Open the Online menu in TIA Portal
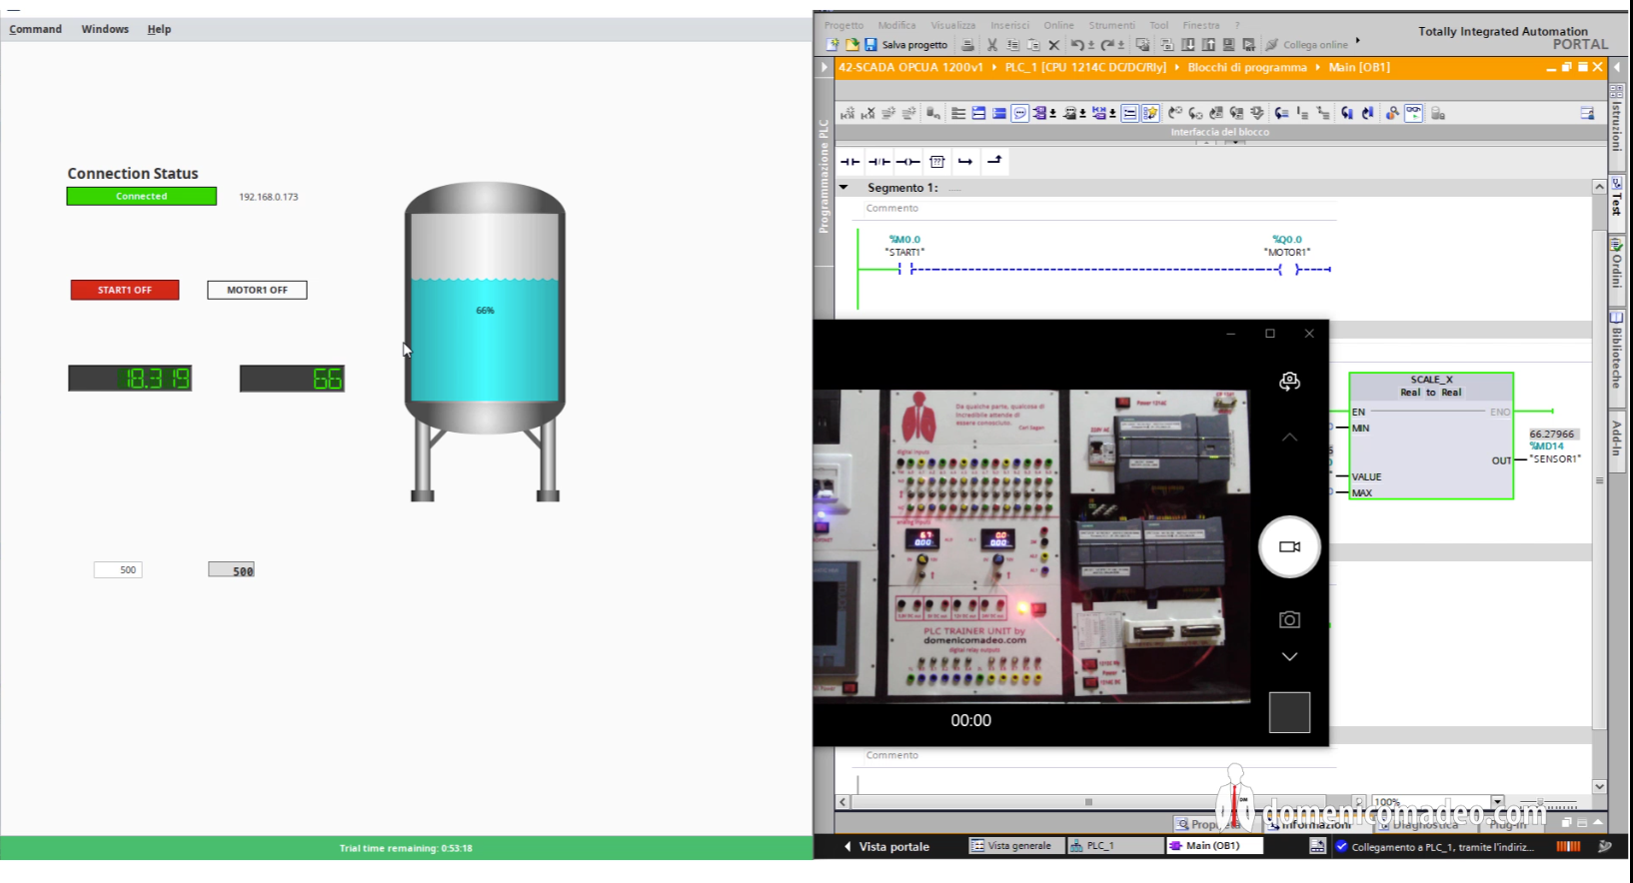Viewport: 1633px width, 883px height. 1058,25
